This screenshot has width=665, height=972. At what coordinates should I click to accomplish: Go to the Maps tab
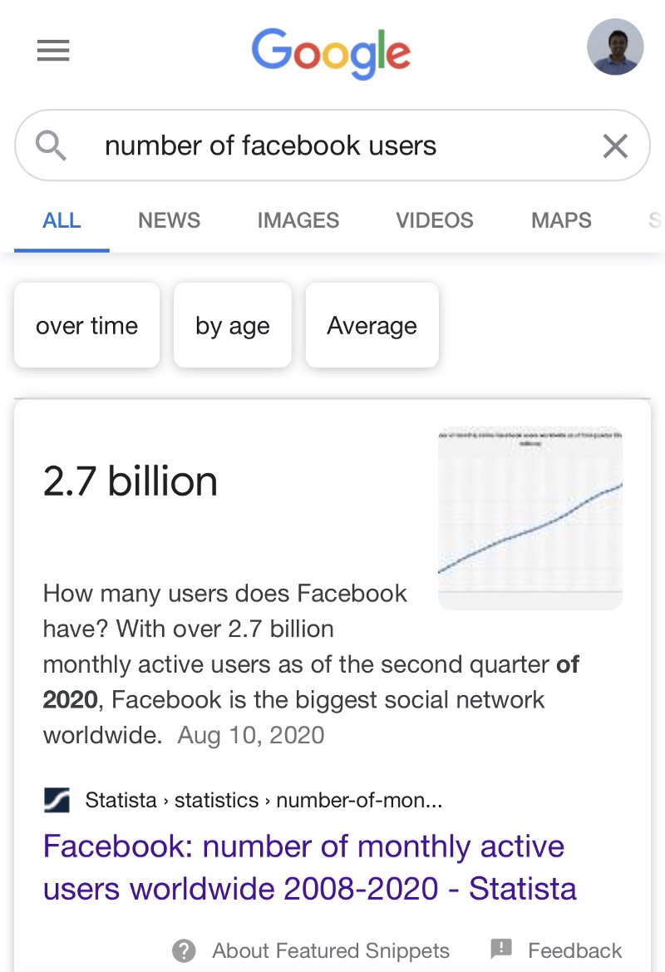(561, 220)
